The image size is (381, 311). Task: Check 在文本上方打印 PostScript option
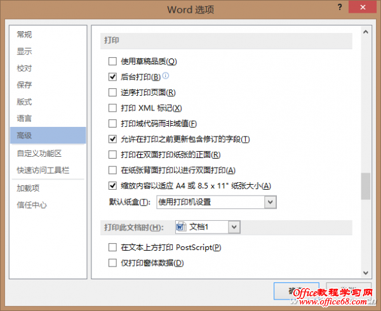click(112, 248)
